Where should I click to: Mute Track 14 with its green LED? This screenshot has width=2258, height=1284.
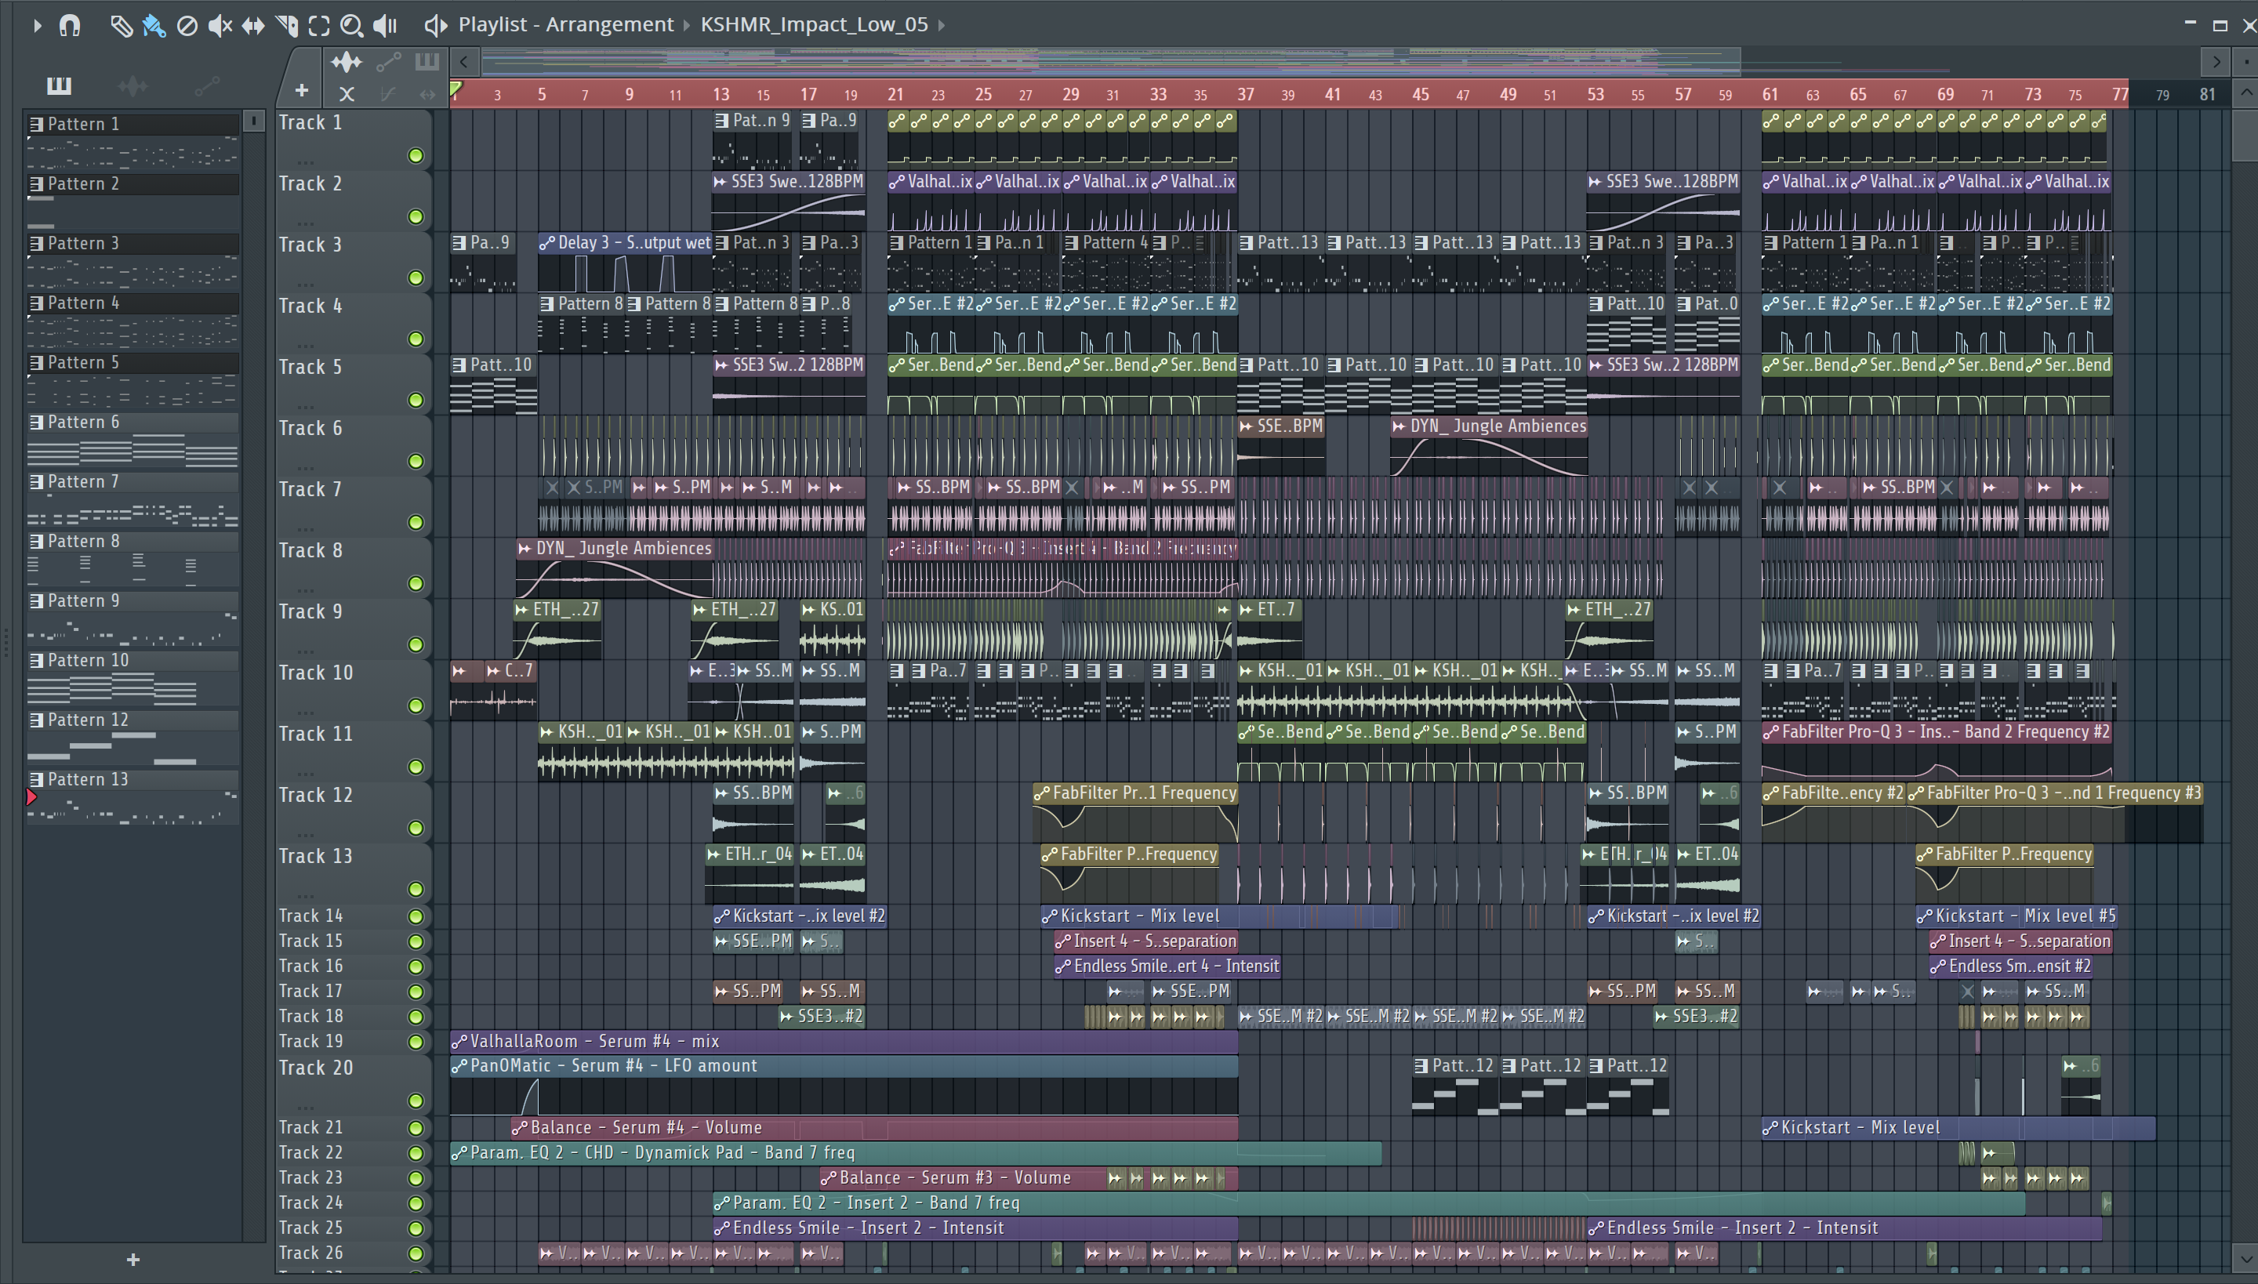(416, 916)
